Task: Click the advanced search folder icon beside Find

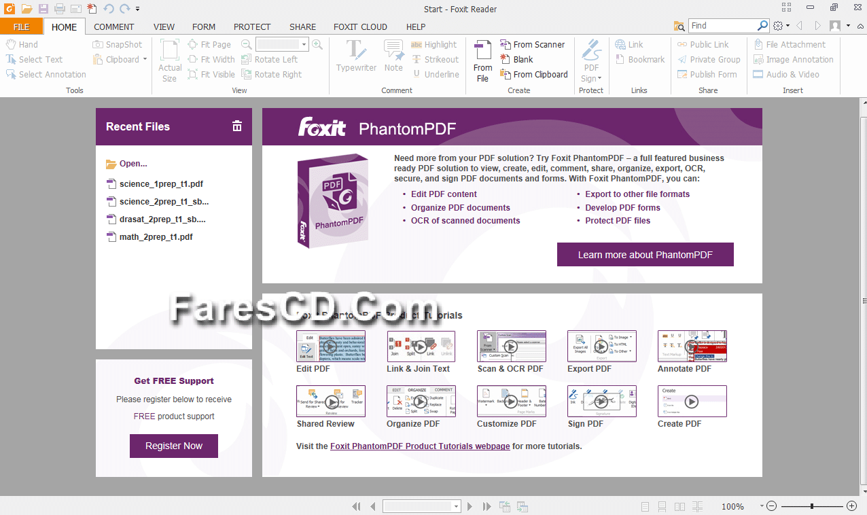Action: pos(679,26)
